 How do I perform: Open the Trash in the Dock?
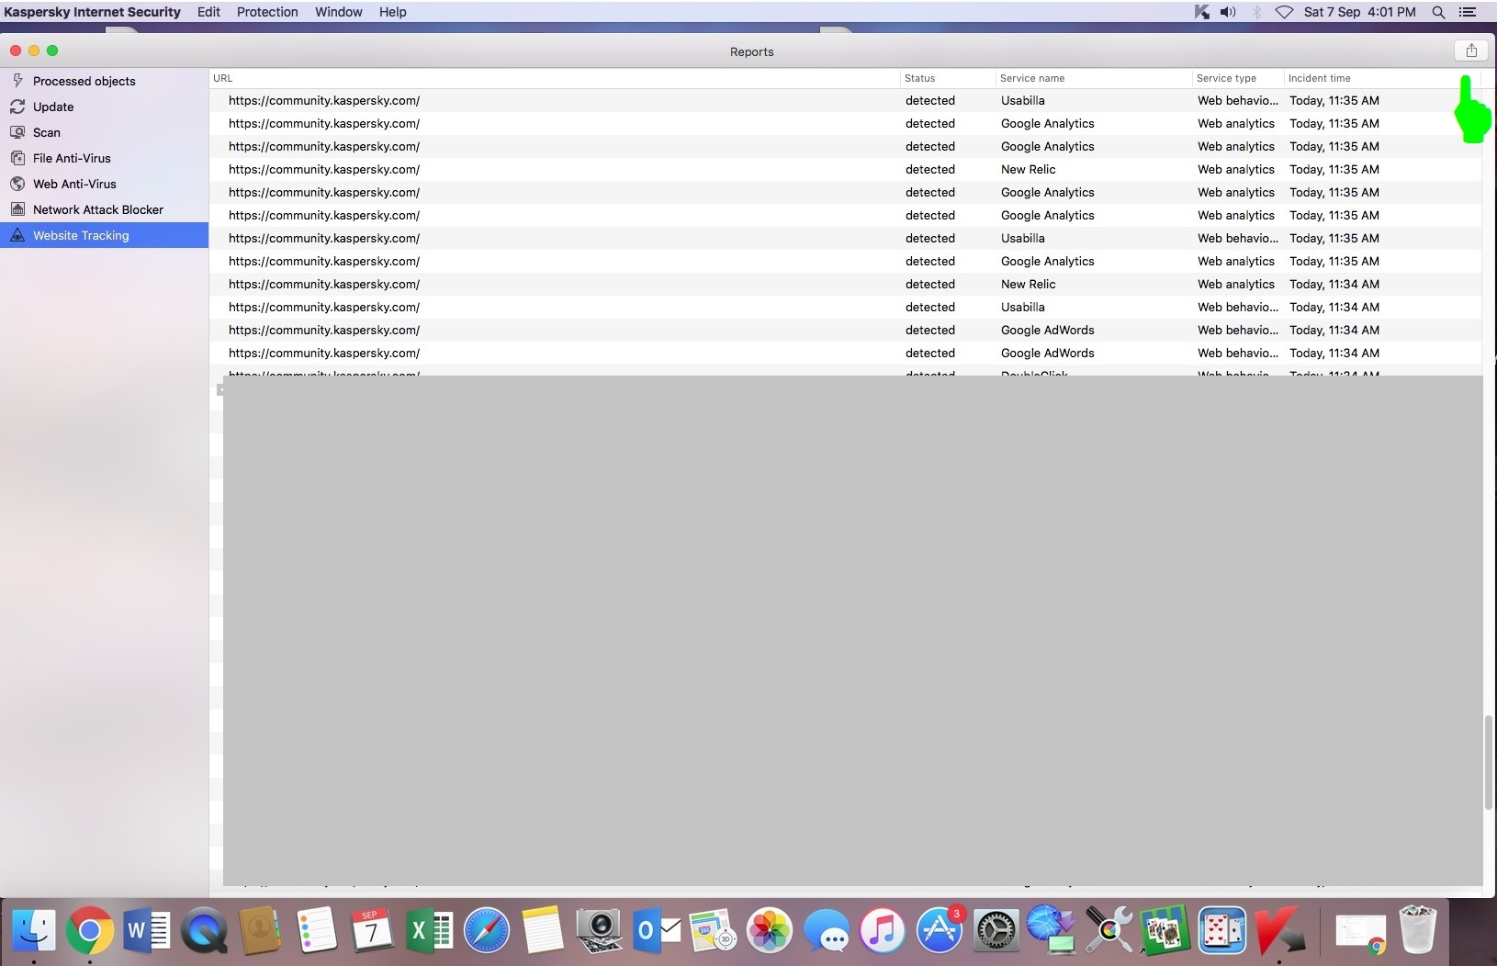click(x=1417, y=930)
